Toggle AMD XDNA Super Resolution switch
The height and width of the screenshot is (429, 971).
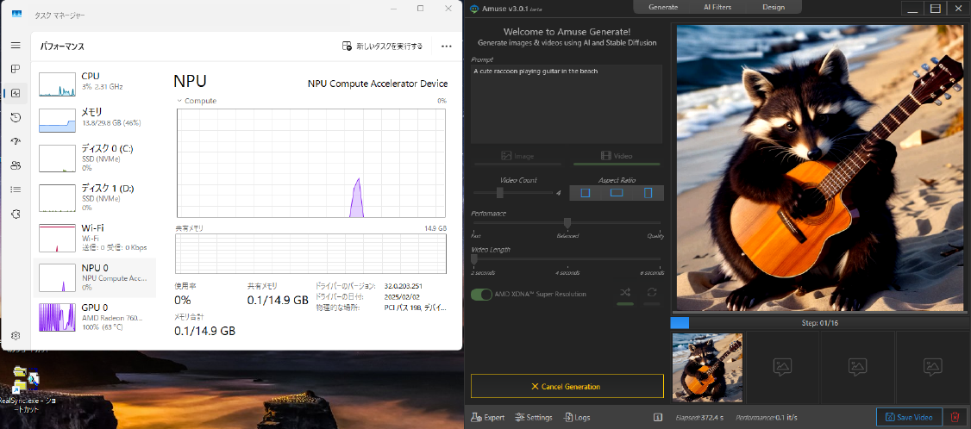pos(481,294)
